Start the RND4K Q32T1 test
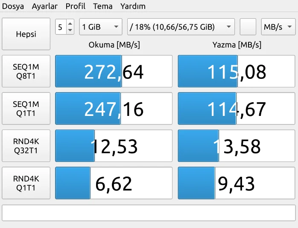 click(26, 146)
